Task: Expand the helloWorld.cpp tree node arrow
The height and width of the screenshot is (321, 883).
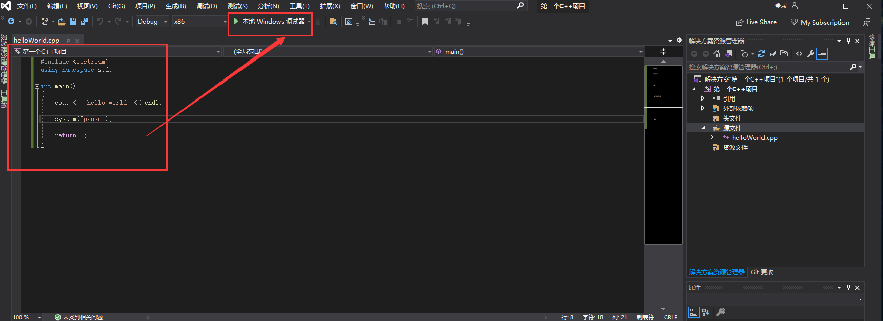Action: click(712, 137)
